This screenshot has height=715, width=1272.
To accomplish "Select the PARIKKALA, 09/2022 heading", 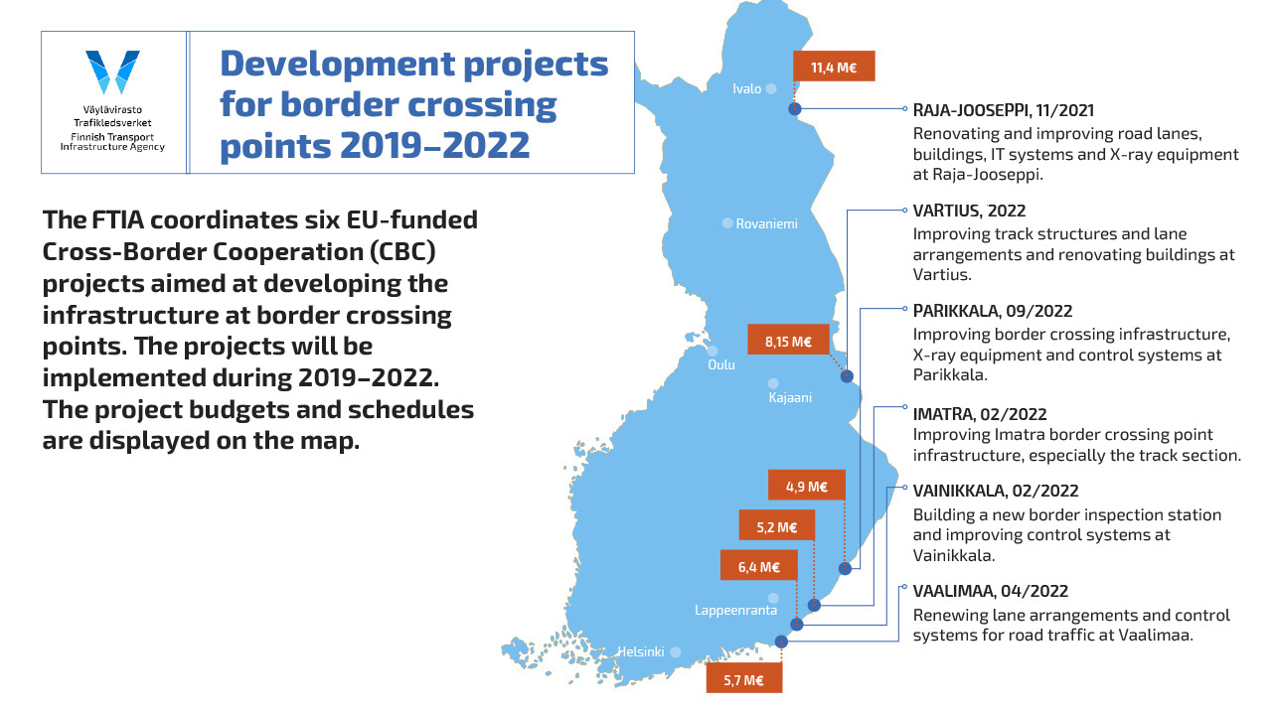I will click(993, 311).
